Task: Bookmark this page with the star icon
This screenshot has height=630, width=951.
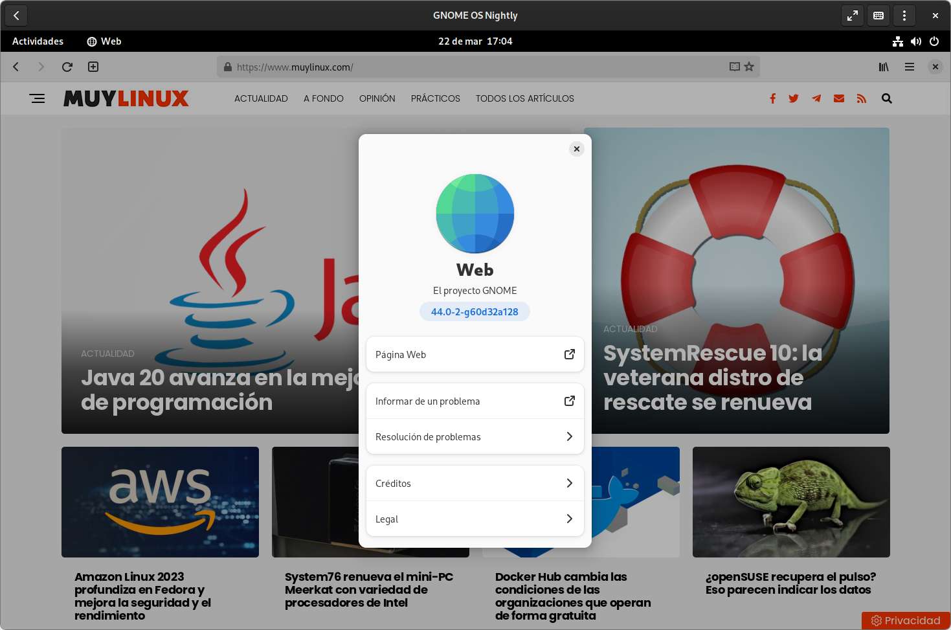Action: 749,67
